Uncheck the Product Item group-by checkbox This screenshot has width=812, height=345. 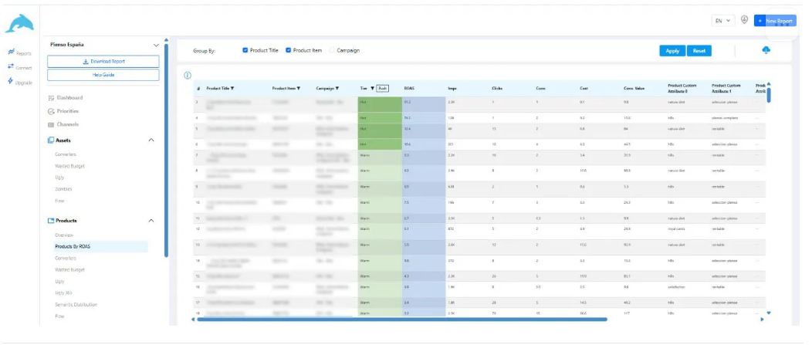click(289, 51)
